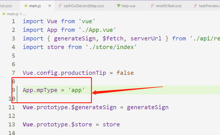The width and height of the screenshot is (220, 135).
Task: Click the JS file icon on main.js tab
Action: tap(26, 6)
